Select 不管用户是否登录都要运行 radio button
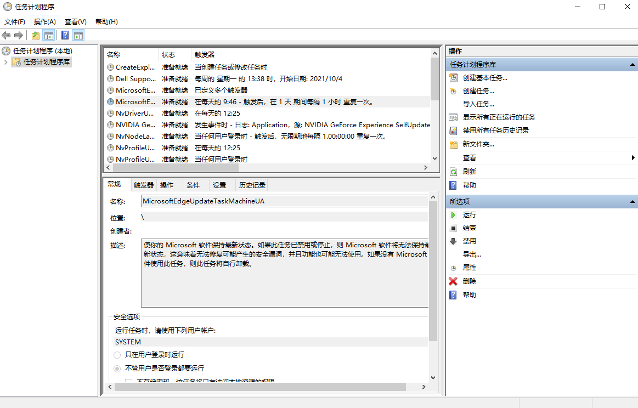Image resolution: width=638 pixels, height=408 pixels. coord(117,369)
